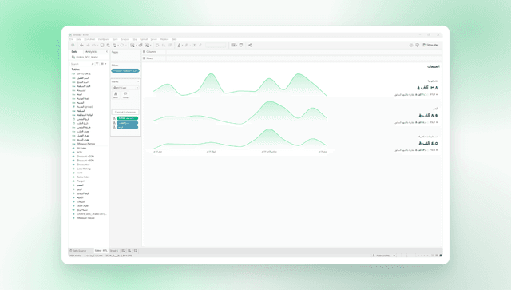
Task: Open the Analysis menu
Action: 125,39
